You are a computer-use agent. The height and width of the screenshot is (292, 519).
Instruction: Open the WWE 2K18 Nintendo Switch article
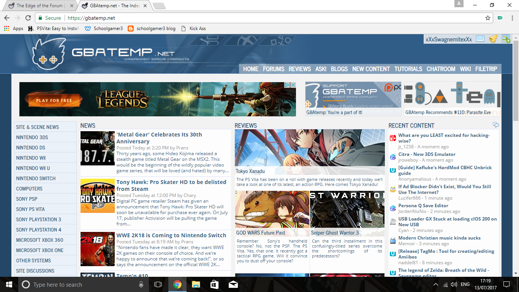(x=171, y=235)
